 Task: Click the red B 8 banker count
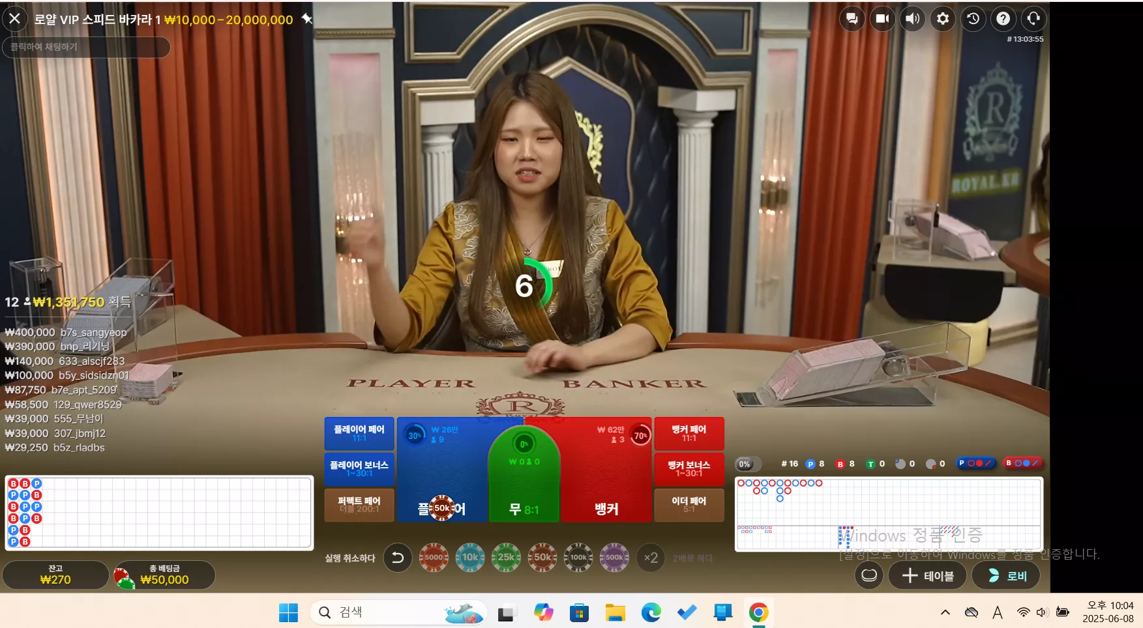click(846, 464)
